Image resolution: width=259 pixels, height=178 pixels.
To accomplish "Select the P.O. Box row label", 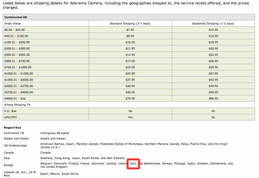I will tap(11, 111).
